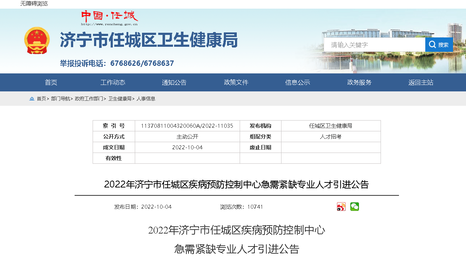This screenshot has width=466, height=267.
Task: Open the 首页 navigation menu item
Action: click(x=51, y=82)
